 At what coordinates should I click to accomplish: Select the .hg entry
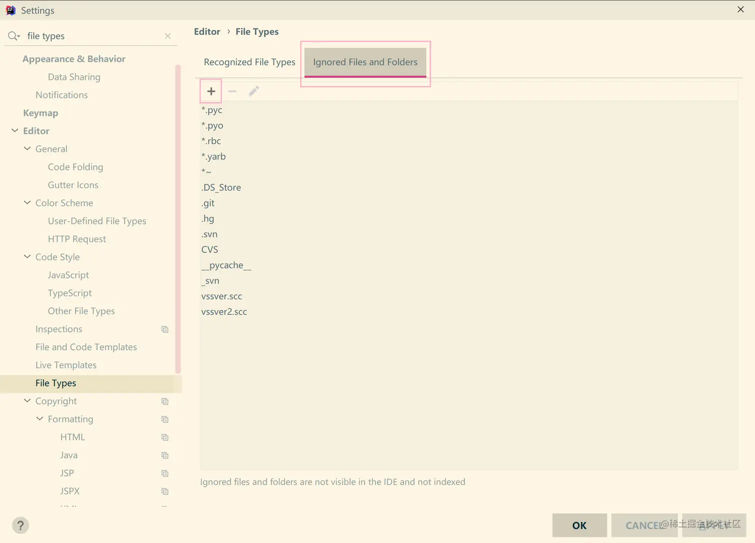pyautogui.click(x=469, y=219)
